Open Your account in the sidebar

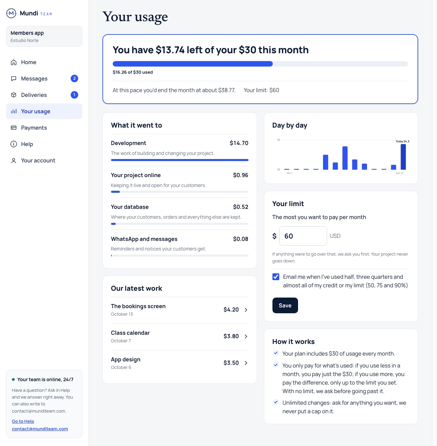pyautogui.click(x=44, y=160)
